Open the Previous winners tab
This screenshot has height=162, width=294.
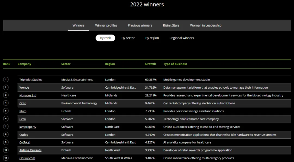[140, 25]
